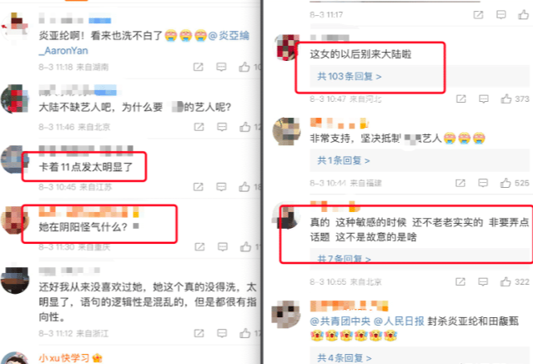Expand 共4条回复 replies
Screen dimensions: 533x364
(x=344, y=358)
